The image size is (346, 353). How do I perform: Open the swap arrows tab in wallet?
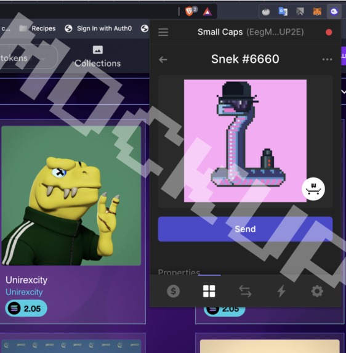pos(245,291)
